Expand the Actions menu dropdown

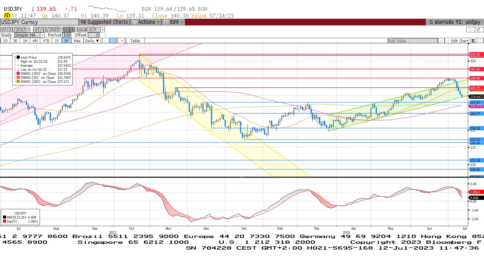[146, 22]
